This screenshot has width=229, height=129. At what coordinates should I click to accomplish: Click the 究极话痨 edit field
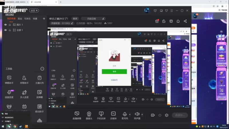point(93,19)
